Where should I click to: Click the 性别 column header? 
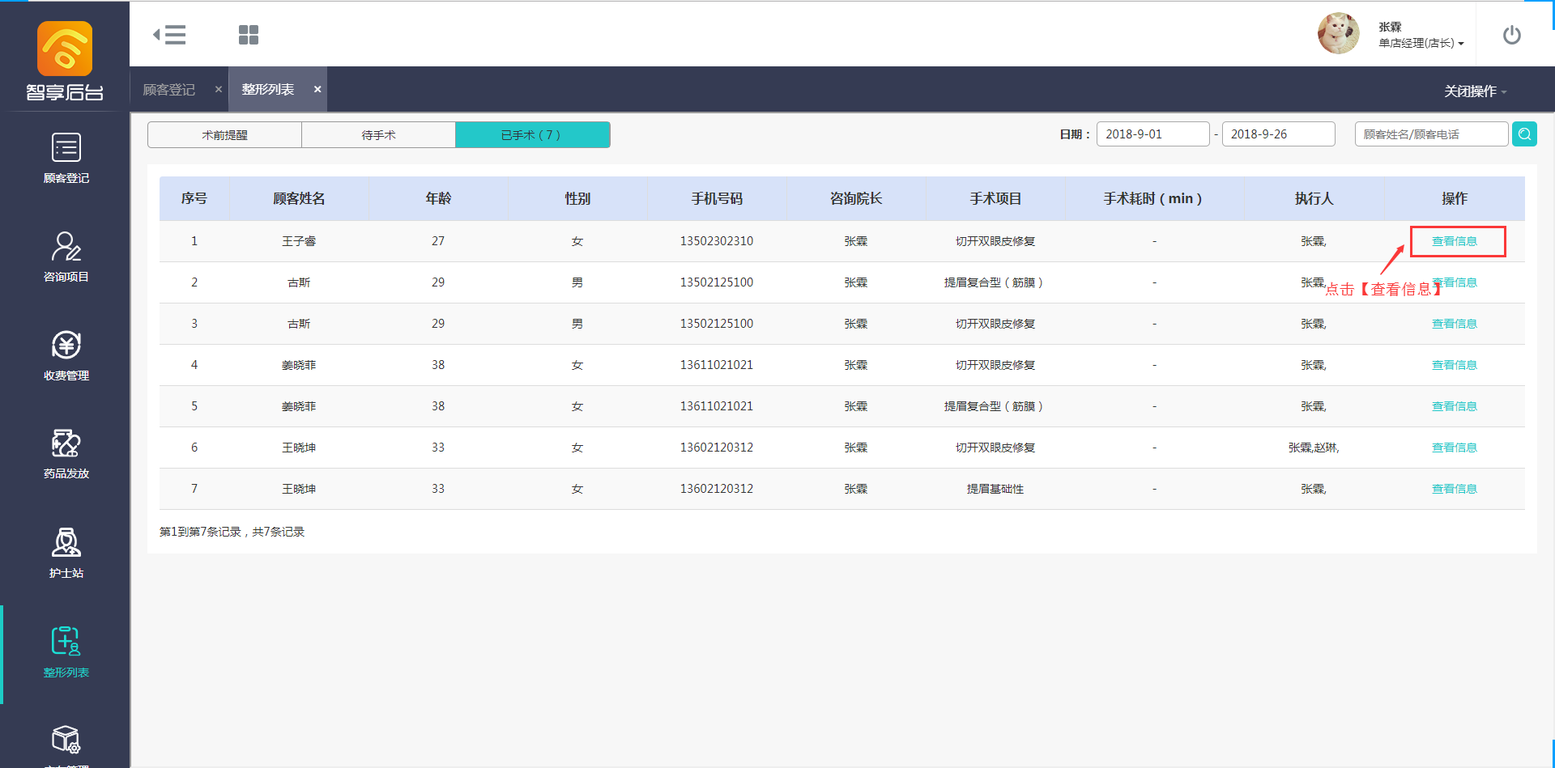[x=577, y=198]
